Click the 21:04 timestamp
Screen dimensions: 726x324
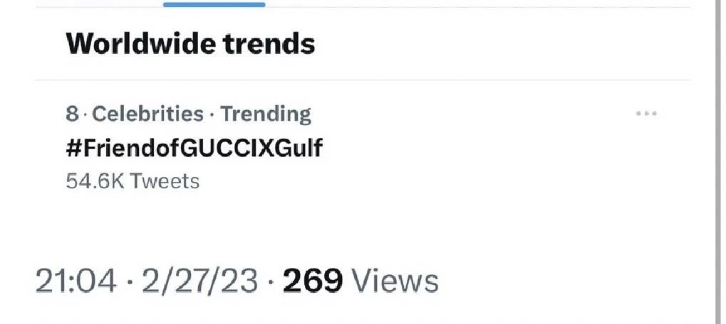pyautogui.click(x=76, y=281)
